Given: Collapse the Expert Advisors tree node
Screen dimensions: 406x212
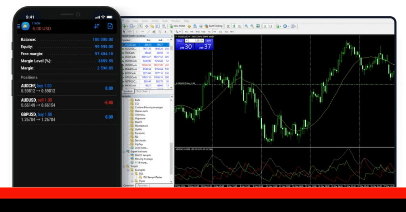Looking at the screenshot, I should point(124,151).
